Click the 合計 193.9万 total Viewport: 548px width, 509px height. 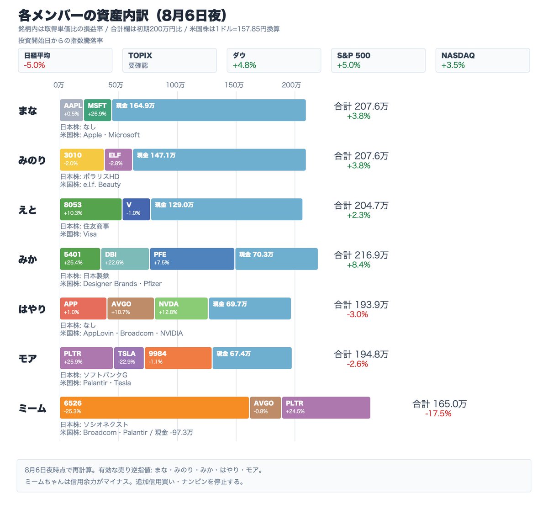click(x=361, y=305)
